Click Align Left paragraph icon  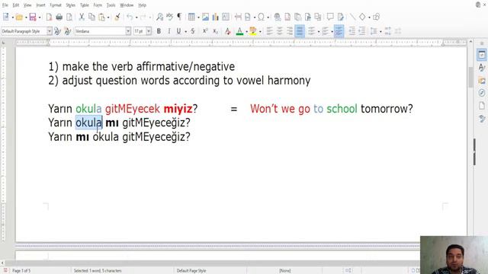(x=269, y=31)
